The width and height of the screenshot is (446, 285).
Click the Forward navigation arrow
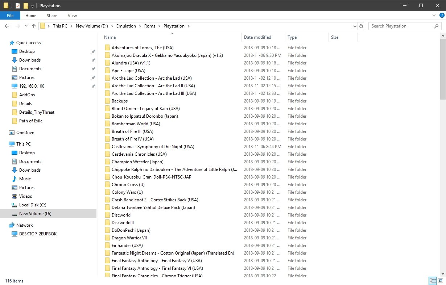coord(17,26)
